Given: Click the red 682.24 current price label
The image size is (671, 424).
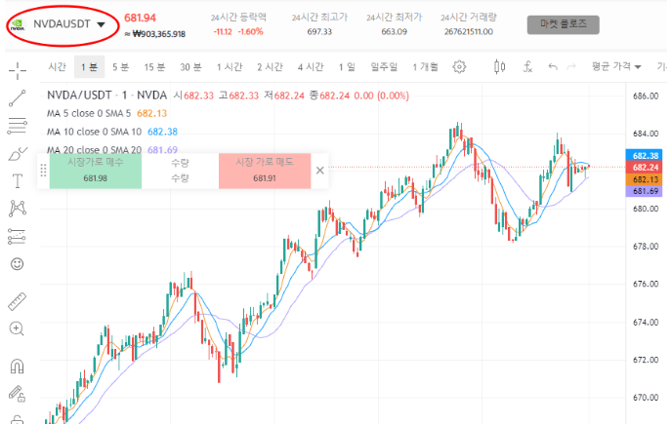Looking at the screenshot, I should point(645,168).
